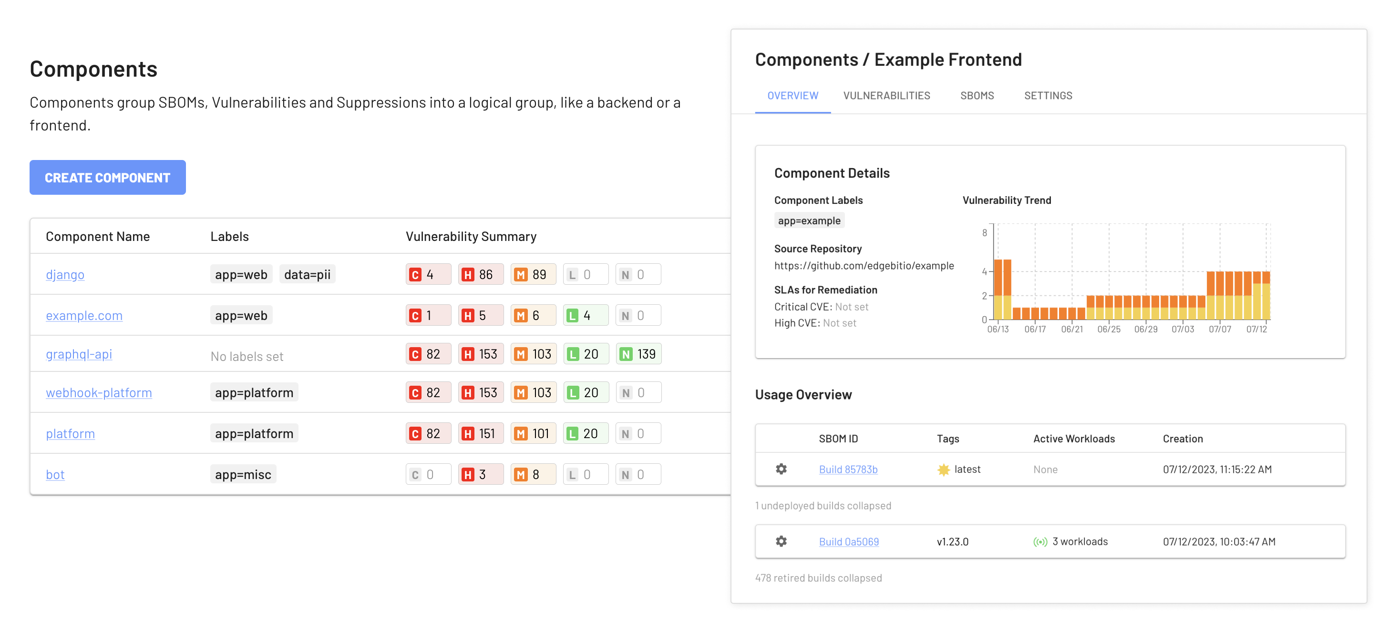Screen dimensions: 1399x640
Task: Click example.com High badge showing 5
Action: pos(481,315)
